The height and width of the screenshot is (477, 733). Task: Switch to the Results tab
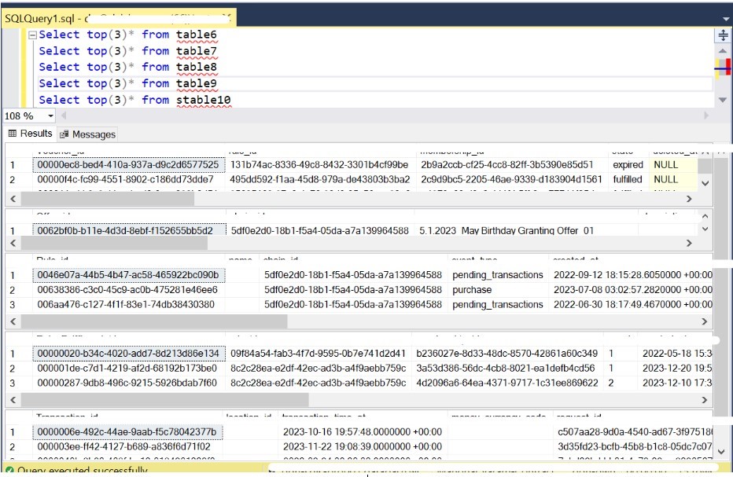(30, 134)
